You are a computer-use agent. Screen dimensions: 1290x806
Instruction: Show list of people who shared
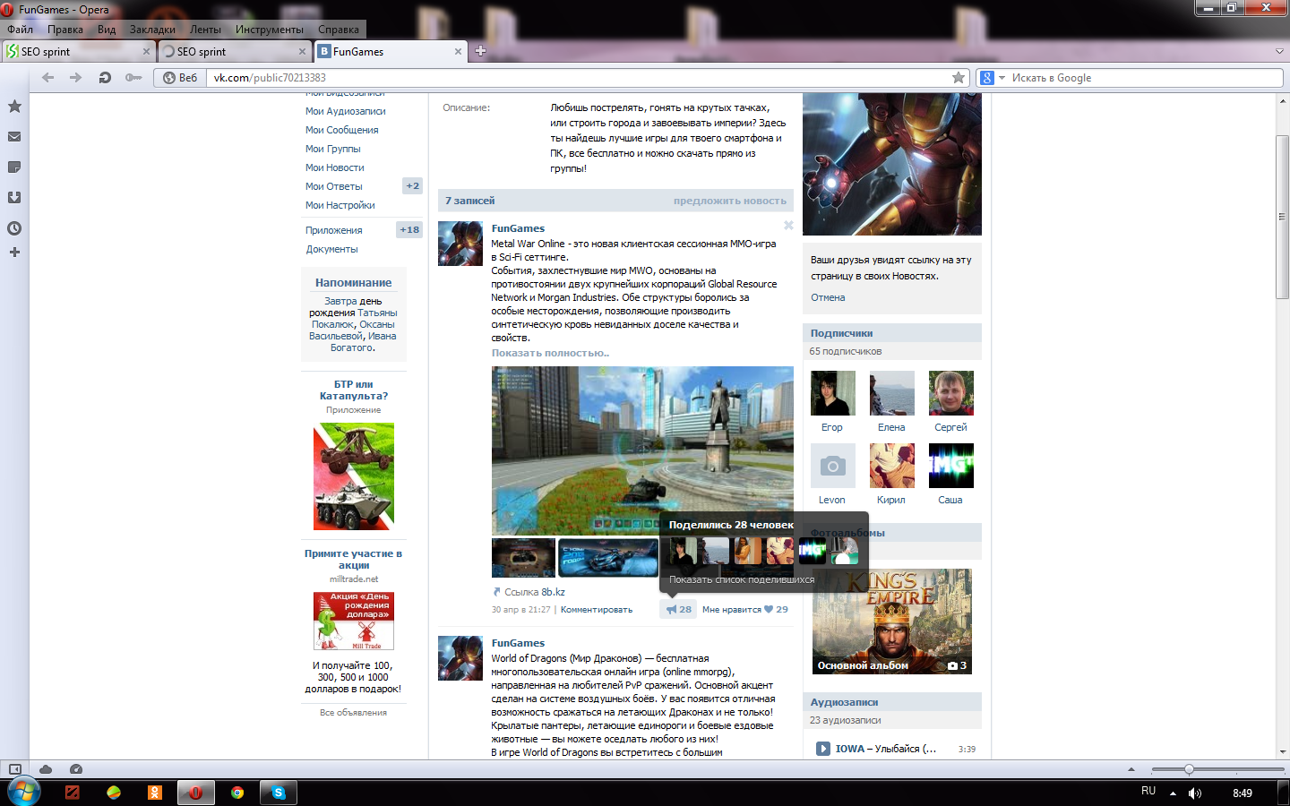point(742,579)
